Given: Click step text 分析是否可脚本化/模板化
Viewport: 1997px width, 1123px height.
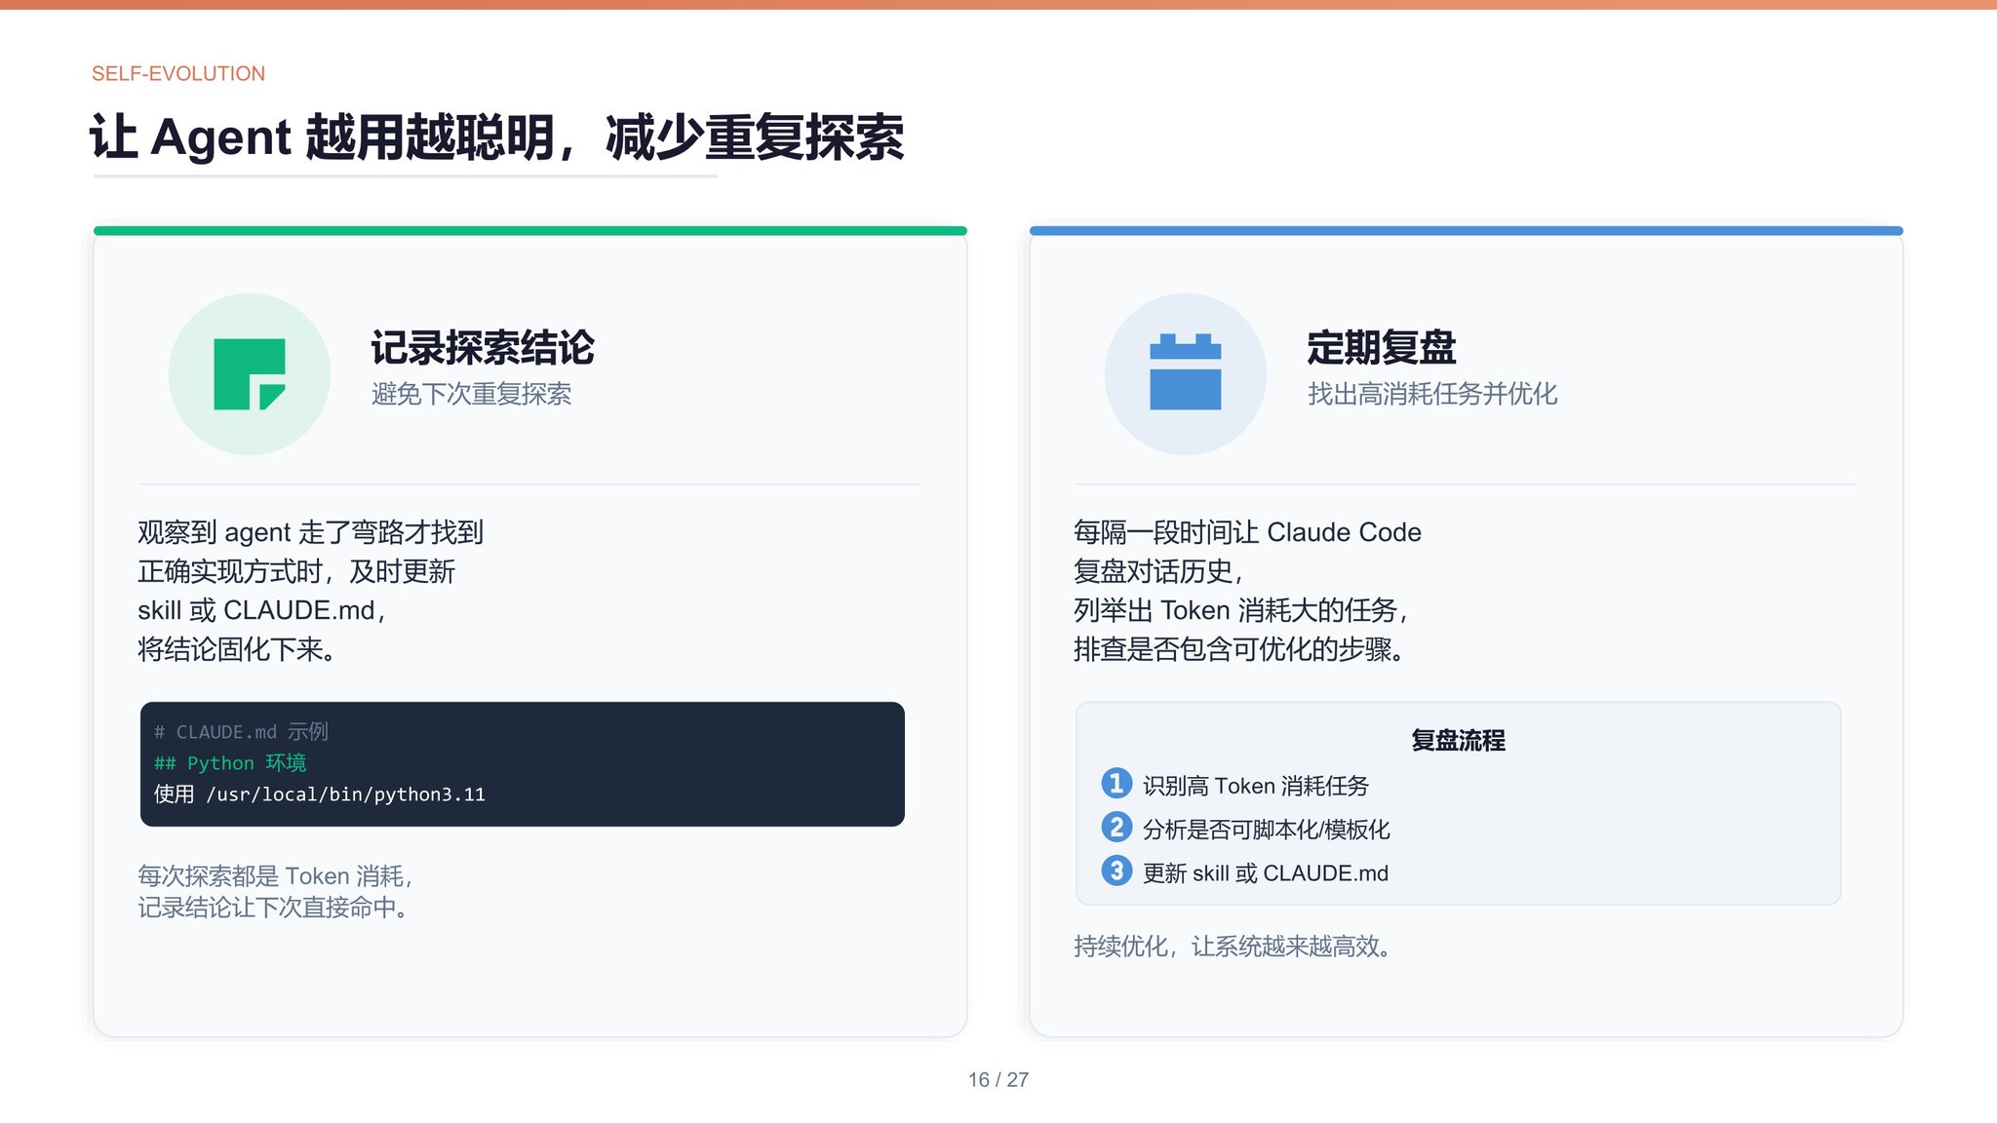Looking at the screenshot, I should pos(1267,830).
